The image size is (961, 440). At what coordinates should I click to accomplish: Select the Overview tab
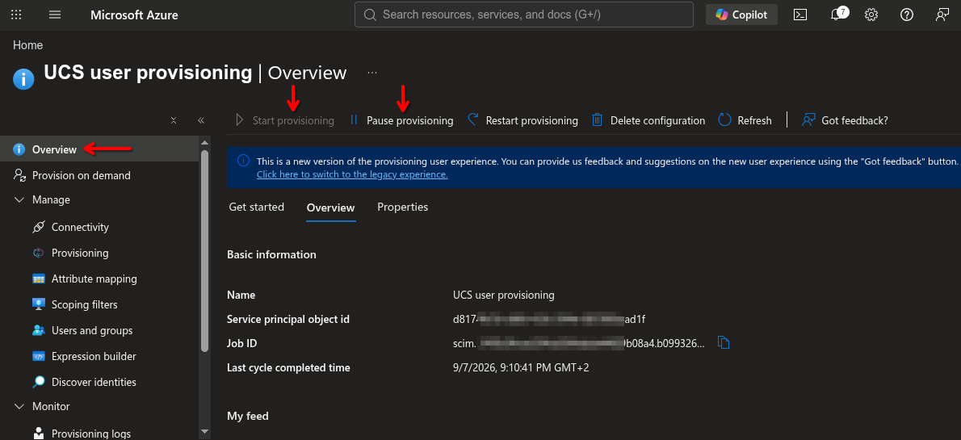click(x=331, y=207)
